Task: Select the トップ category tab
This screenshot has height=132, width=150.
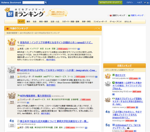Action: point(21,22)
